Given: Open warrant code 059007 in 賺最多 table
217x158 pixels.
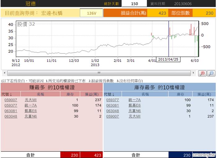Looking at the screenshot, I should (x=11, y=100).
